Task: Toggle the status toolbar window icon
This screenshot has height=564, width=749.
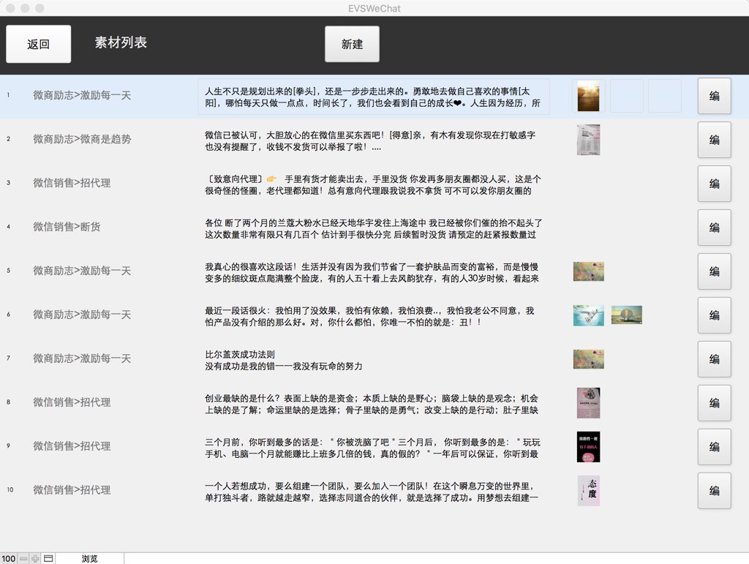Action: pos(48,559)
